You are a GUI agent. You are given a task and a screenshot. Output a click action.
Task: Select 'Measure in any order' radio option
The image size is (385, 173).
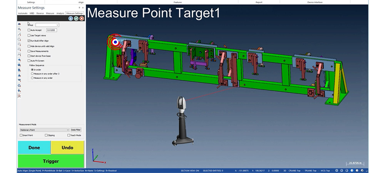(32, 78)
